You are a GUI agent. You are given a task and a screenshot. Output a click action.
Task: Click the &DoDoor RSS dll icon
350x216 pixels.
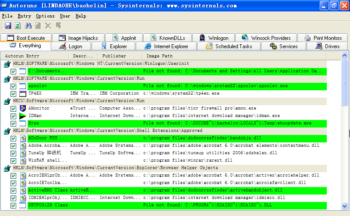(23, 138)
